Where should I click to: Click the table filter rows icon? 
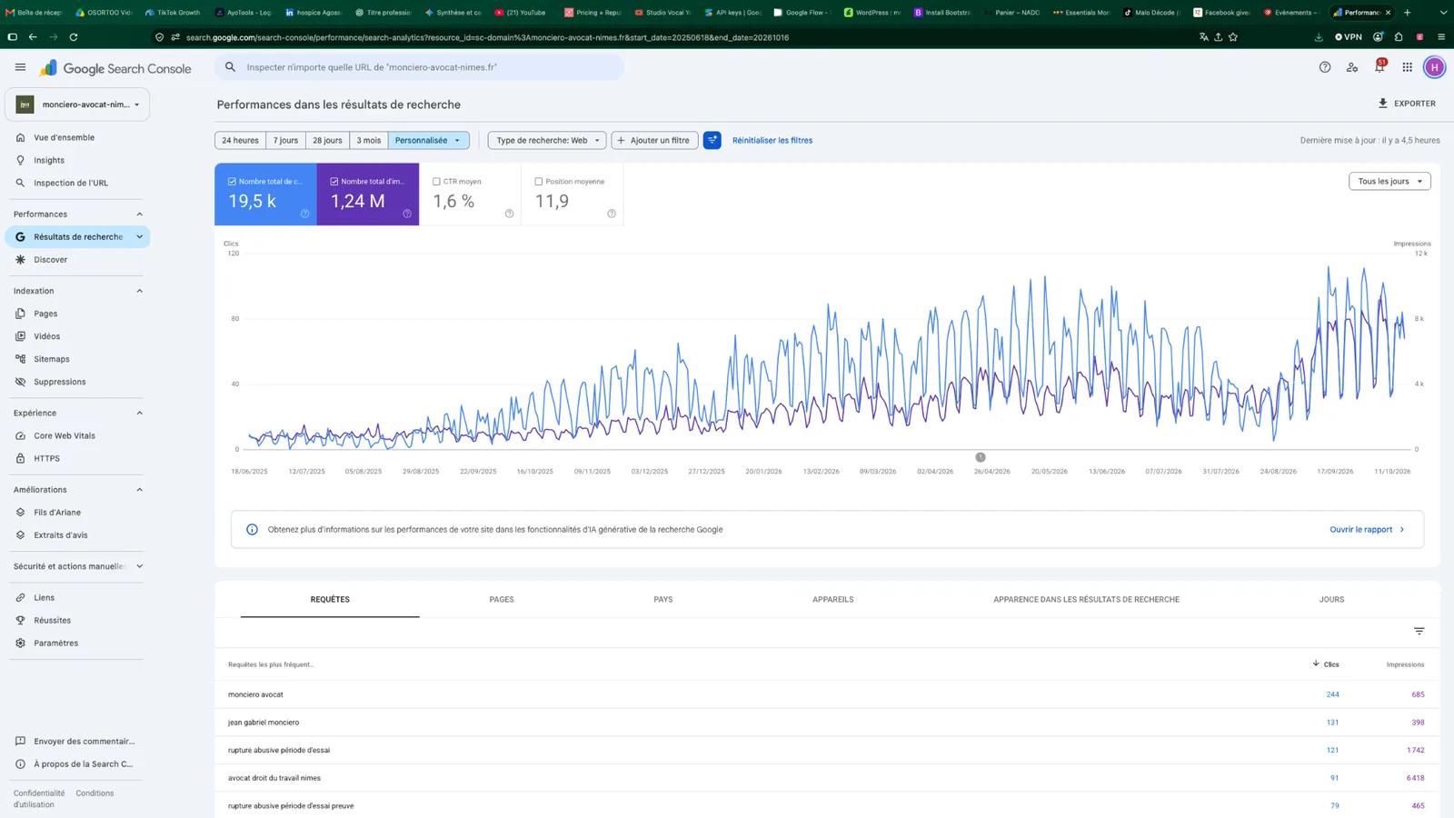(x=1419, y=631)
